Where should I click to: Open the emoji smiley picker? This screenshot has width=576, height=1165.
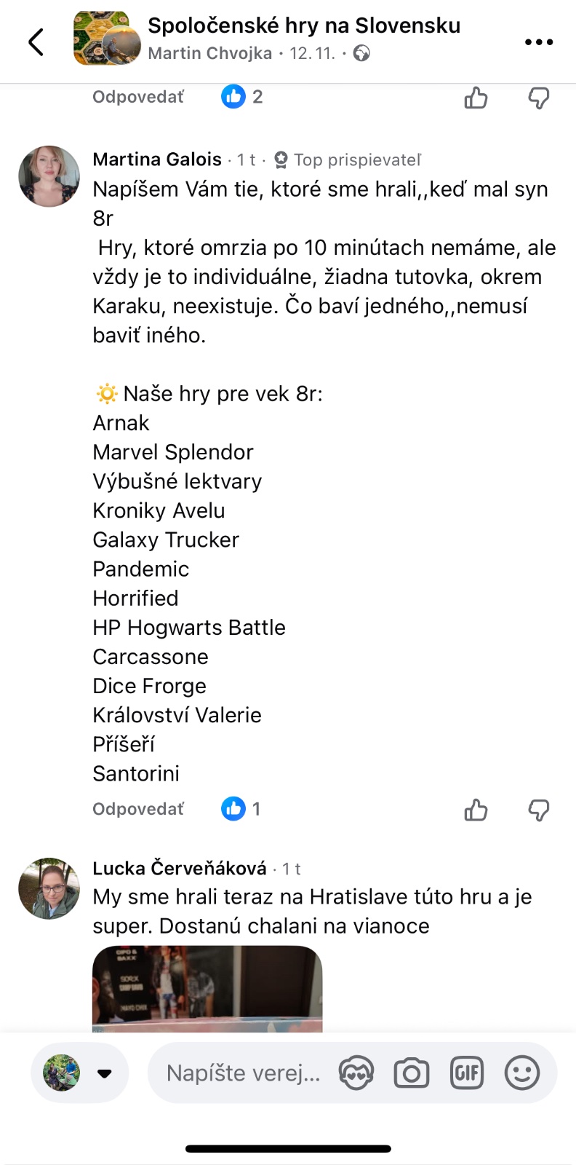[522, 1073]
